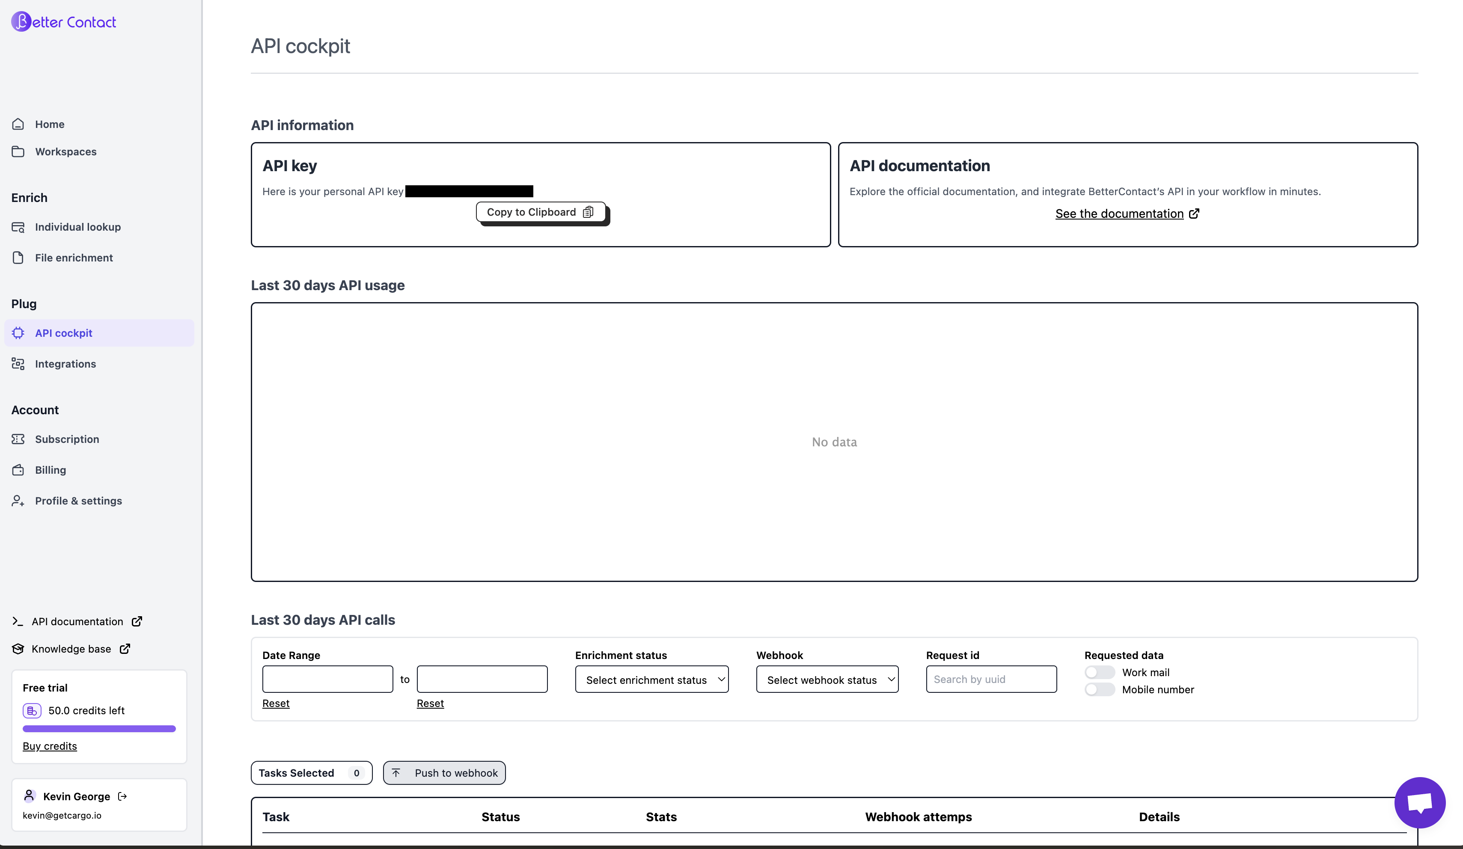Click the File enrichment document icon
This screenshot has height=849, width=1463.
click(x=18, y=258)
